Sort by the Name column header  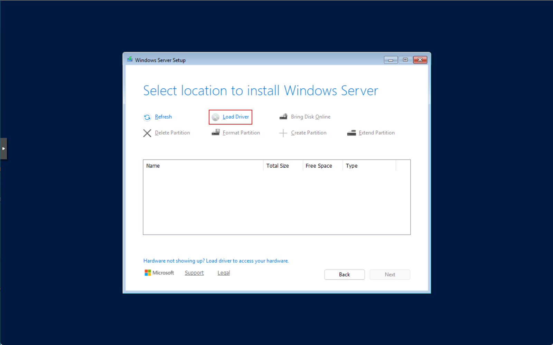coord(203,166)
